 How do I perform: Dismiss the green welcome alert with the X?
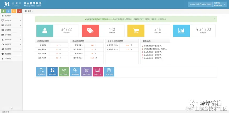click(x=214, y=19)
